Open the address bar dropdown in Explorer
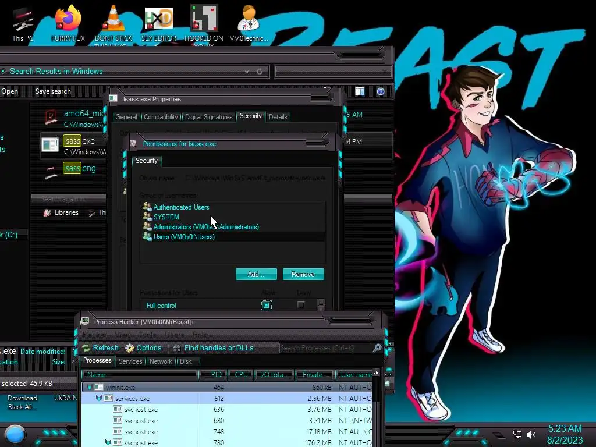Image resolution: width=596 pixels, height=447 pixels. coord(247,71)
